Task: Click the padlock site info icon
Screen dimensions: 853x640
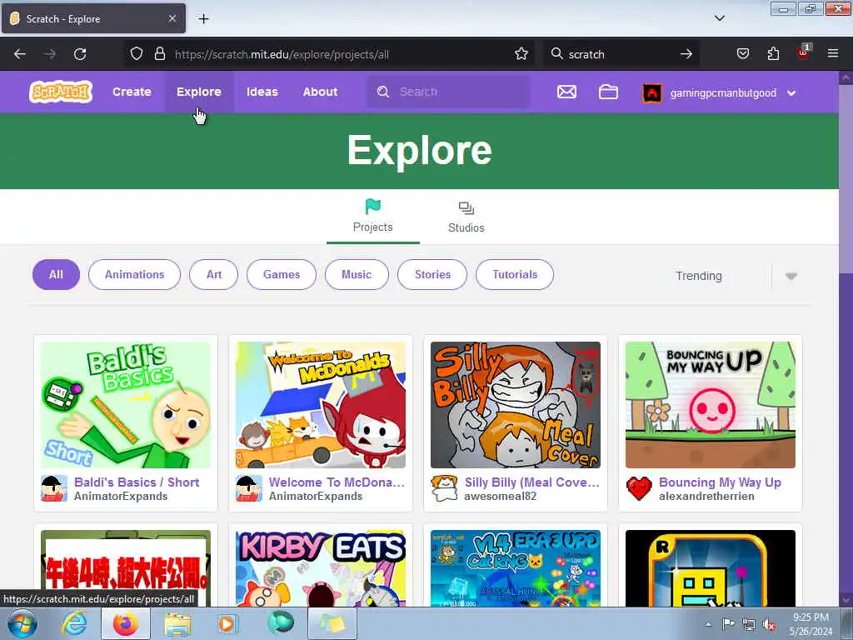Action: click(x=159, y=54)
